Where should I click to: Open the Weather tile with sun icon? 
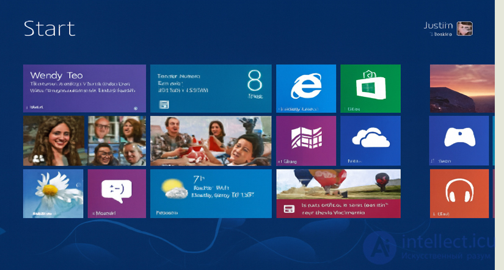[211, 194]
